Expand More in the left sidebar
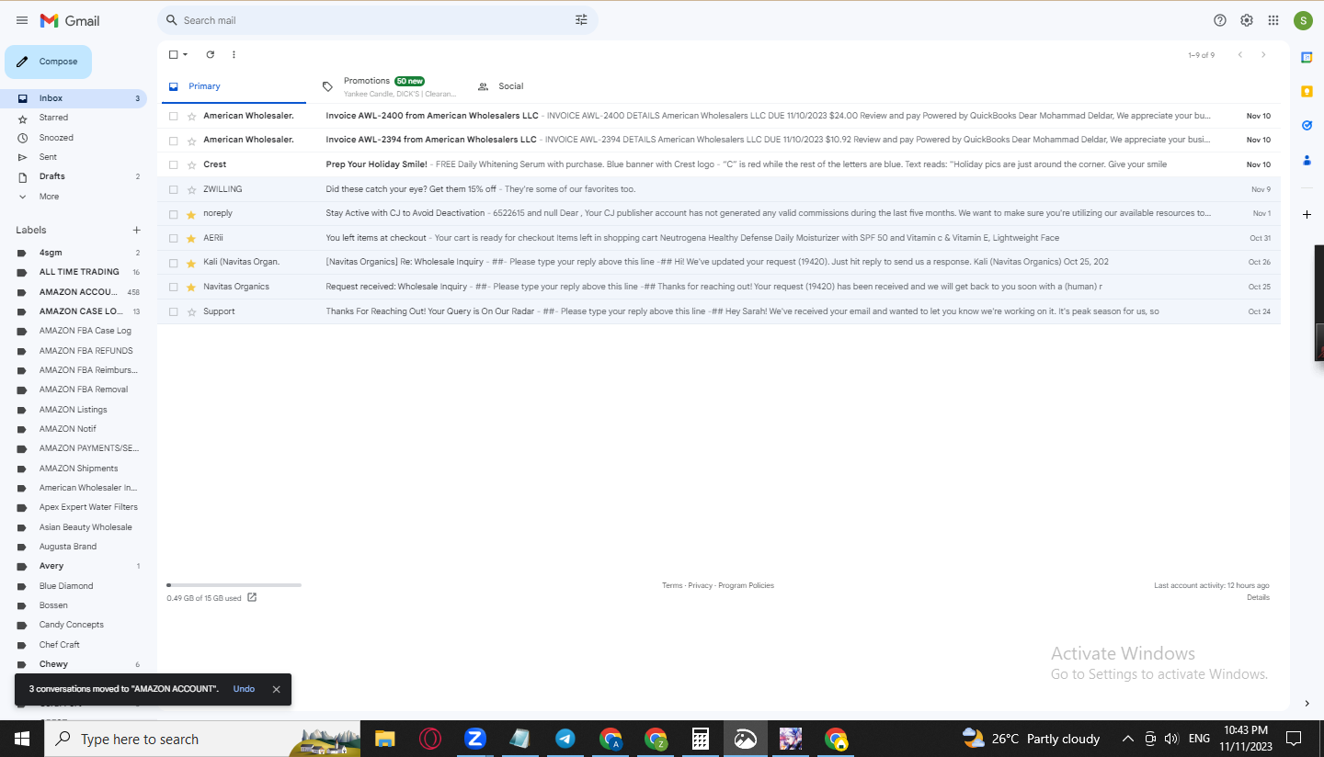The image size is (1324, 757). click(x=49, y=197)
